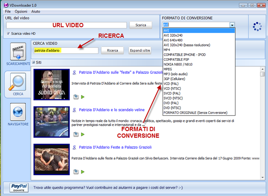Viewport: 268px width, 196px height.
Task: Click the CERCA VIDEO search text field
Action: tap(66, 51)
